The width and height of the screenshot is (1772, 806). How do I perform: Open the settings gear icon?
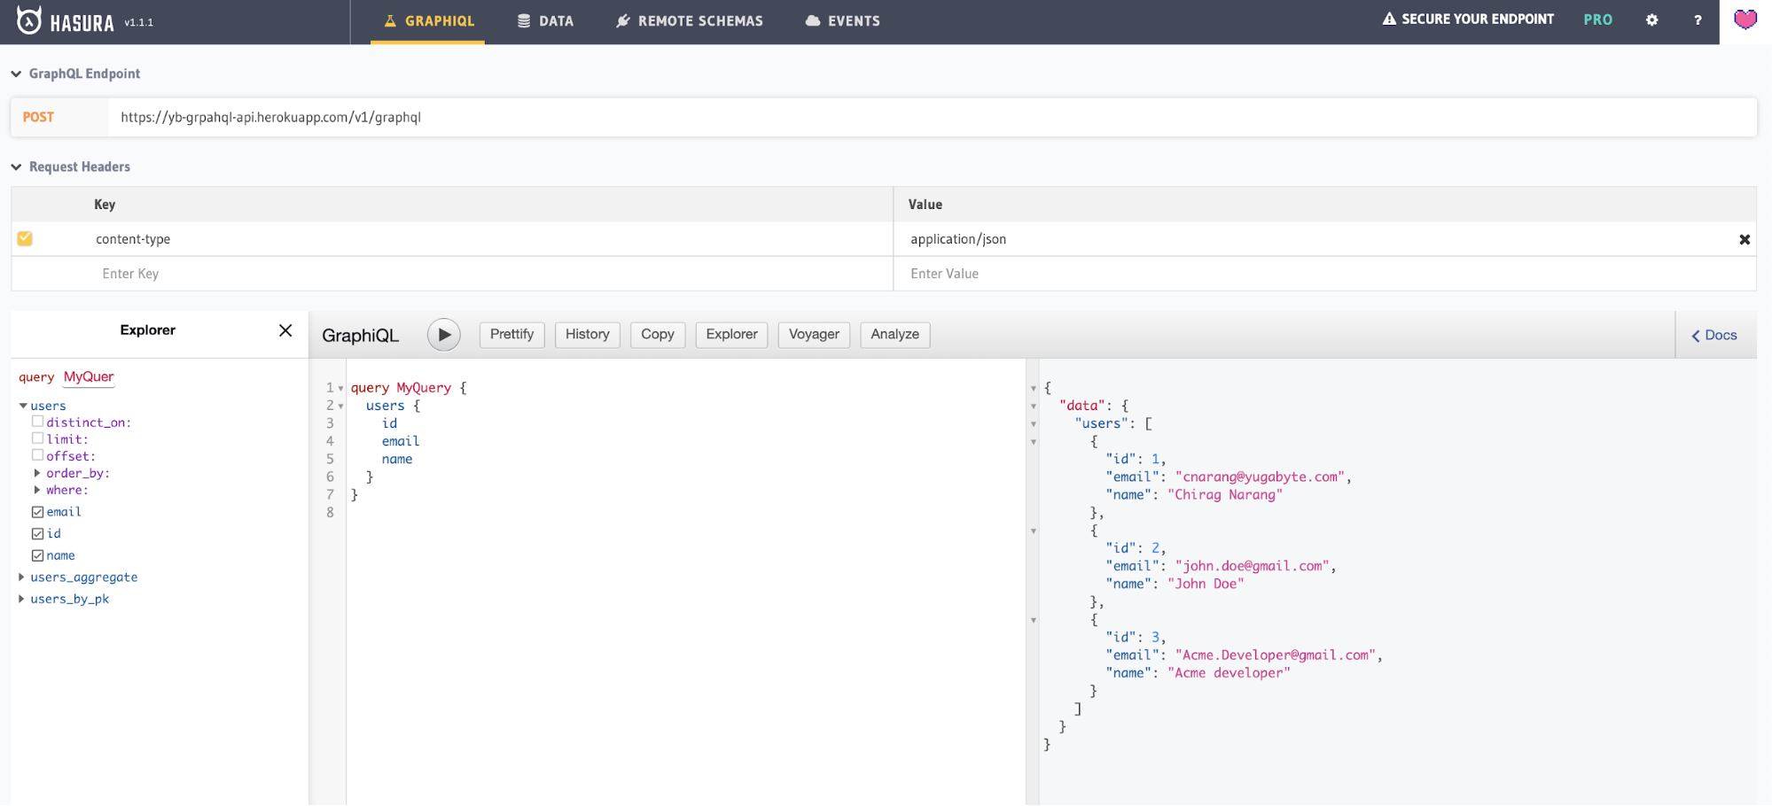click(x=1651, y=20)
